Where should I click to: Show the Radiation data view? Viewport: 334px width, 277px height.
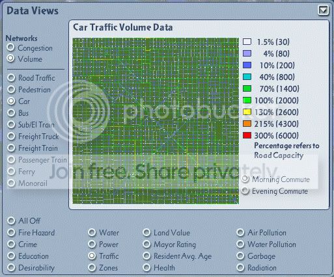pyautogui.click(x=240, y=267)
